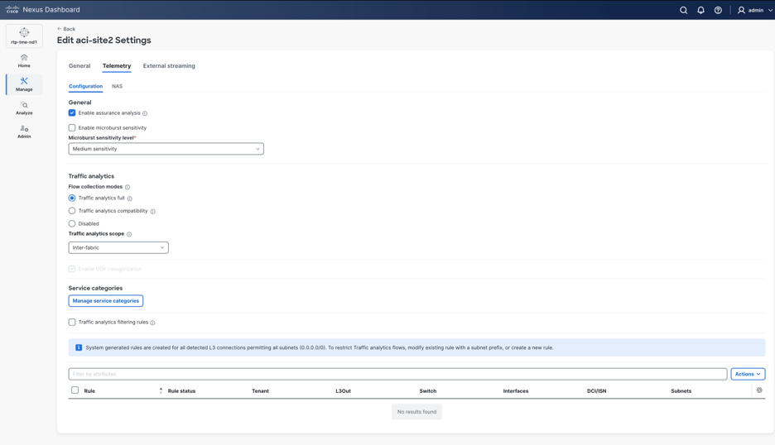The width and height of the screenshot is (775, 445).
Task: Click the No results found message
Action: 416,411
